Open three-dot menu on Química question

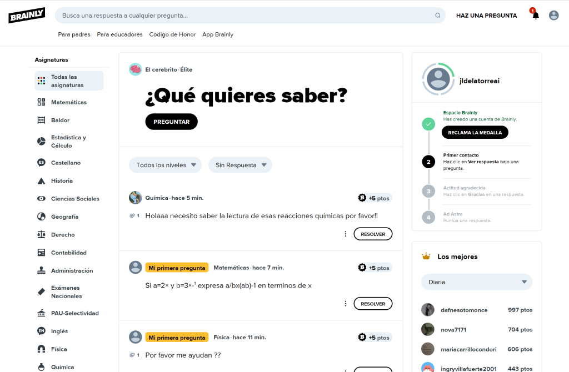point(345,234)
